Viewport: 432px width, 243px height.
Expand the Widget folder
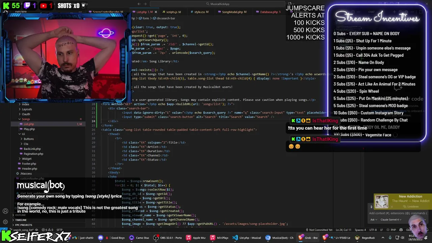point(27,159)
